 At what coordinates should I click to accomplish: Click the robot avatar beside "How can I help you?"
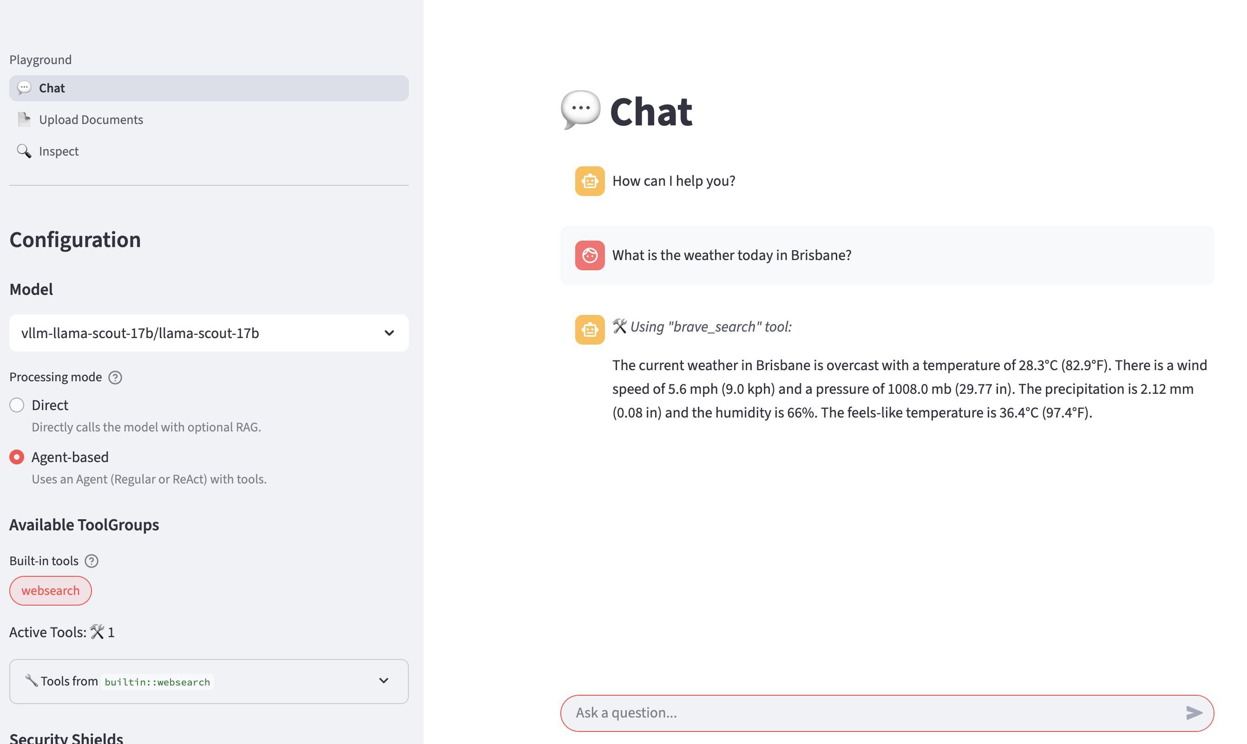click(590, 181)
